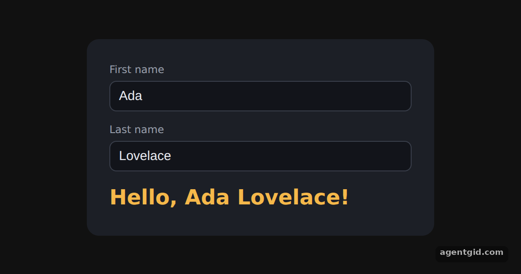Place cursor on "Lovelace" text in Last name field
Screen dimensions: 521x274
145,156
